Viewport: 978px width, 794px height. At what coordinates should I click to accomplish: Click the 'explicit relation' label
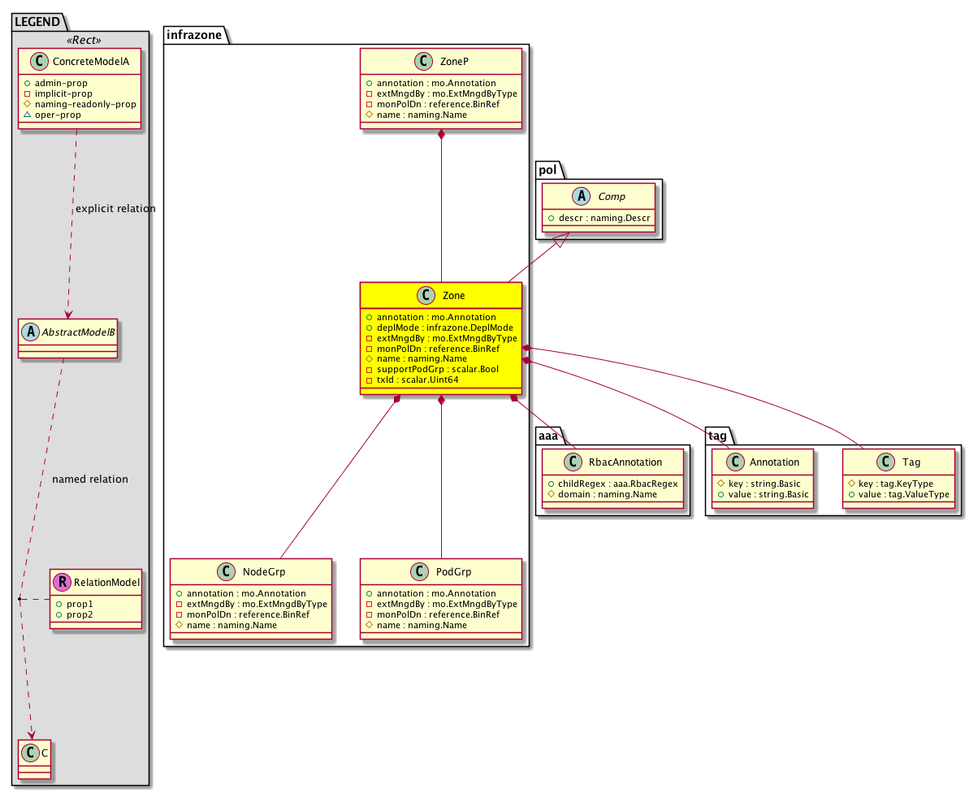(115, 209)
